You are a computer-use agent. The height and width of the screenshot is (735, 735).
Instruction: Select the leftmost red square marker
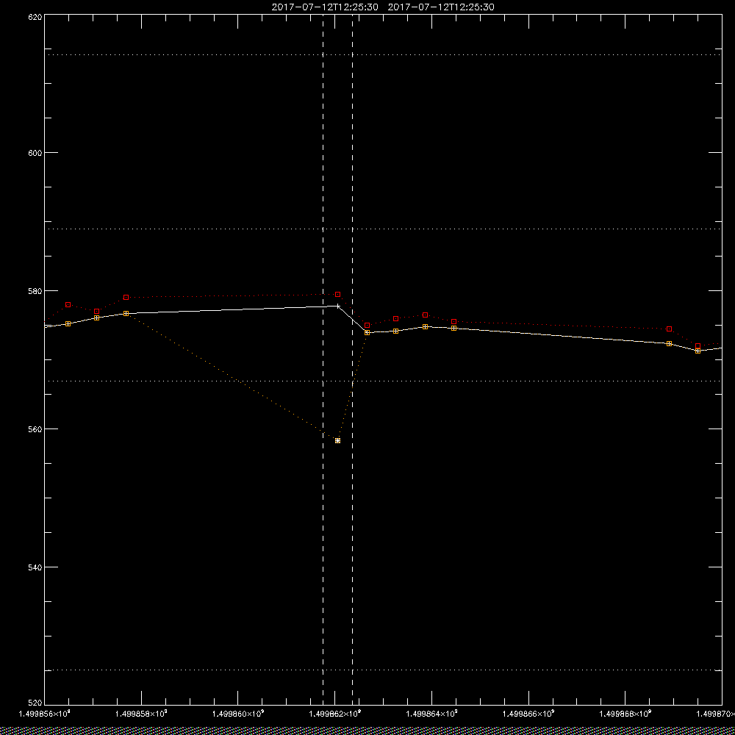tap(68, 305)
